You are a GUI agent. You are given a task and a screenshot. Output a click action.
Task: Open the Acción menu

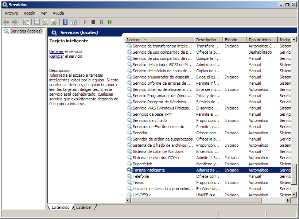pyautogui.click(x=30, y=13)
